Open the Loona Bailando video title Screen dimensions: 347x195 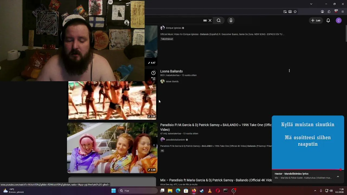[171, 71]
